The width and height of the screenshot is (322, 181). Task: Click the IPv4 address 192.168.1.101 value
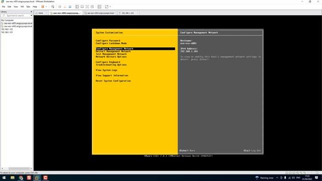[x=189, y=51]
